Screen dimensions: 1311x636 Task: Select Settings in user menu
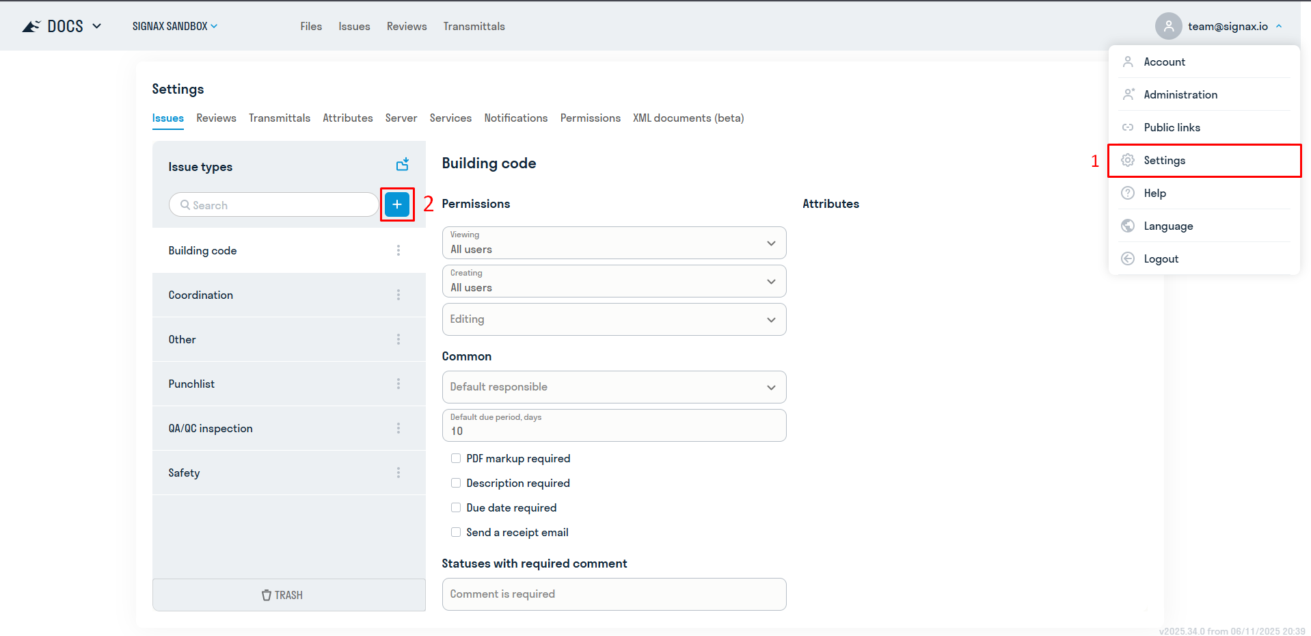pos(1204,160)
